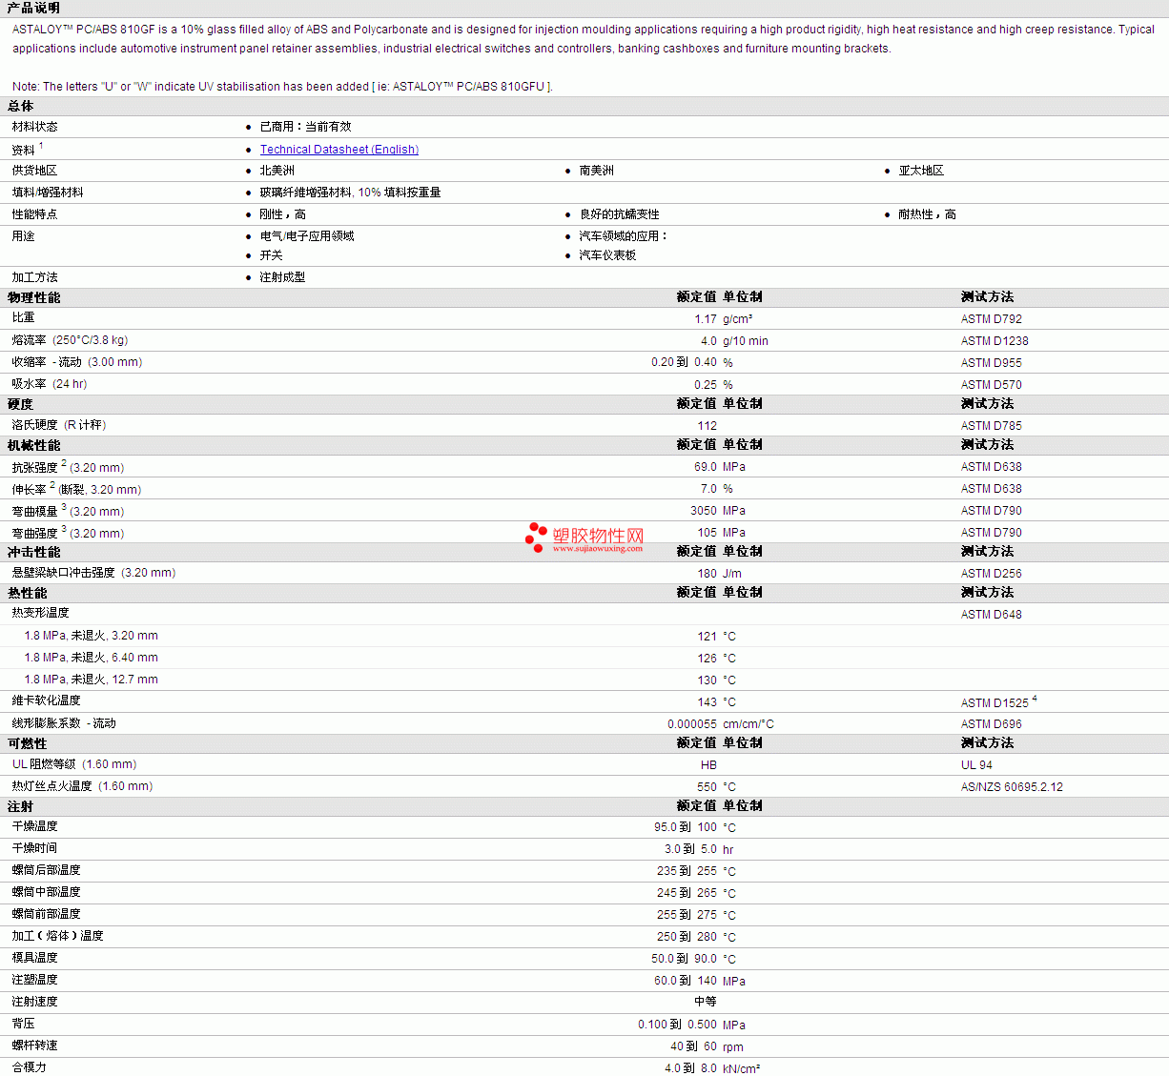Click the "供货地区" row label
The height and width of the screenshot is (1076, 1169).
pos(34,171)
